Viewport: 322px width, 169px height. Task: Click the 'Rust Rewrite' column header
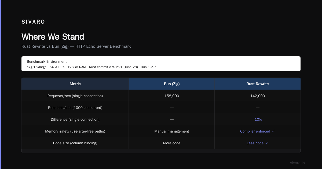(x=258, y=84)
